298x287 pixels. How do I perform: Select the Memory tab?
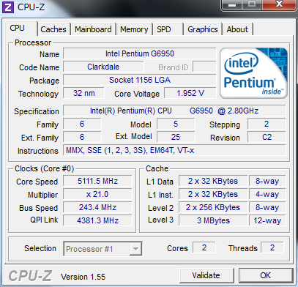134,29
